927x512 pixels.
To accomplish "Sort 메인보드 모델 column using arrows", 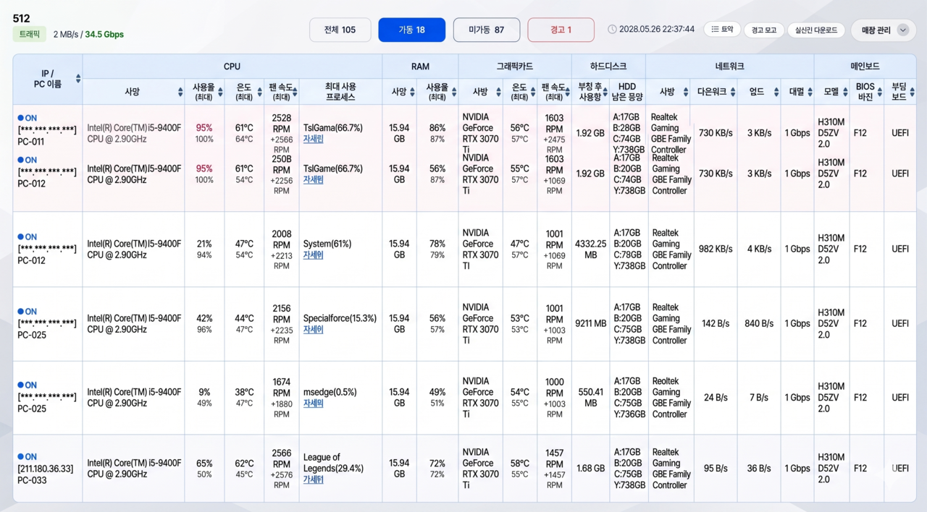I will pyautogui.click(x=844, y=92).
